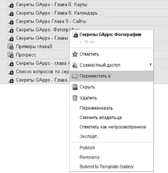Open 'Список вопросов по сер' document
Screen dimensions: 168x173
43,72
